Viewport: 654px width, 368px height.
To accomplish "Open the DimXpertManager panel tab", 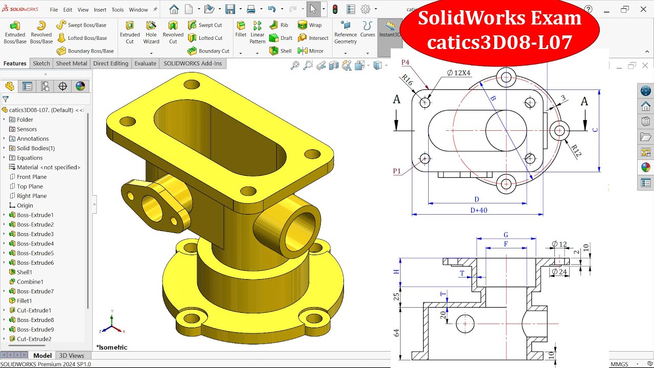I will 63,86.
